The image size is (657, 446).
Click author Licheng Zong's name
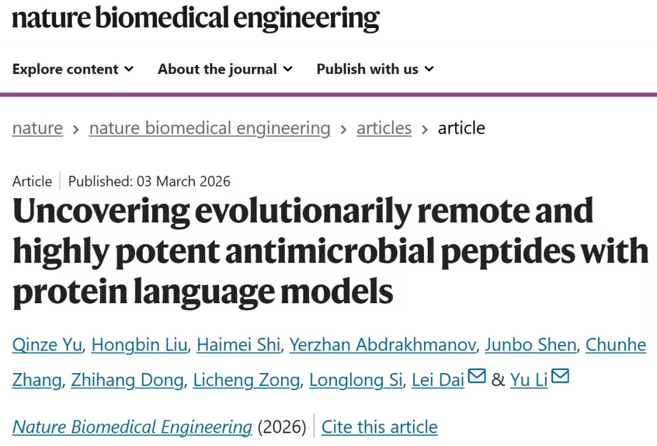click(x=246, y=380)
